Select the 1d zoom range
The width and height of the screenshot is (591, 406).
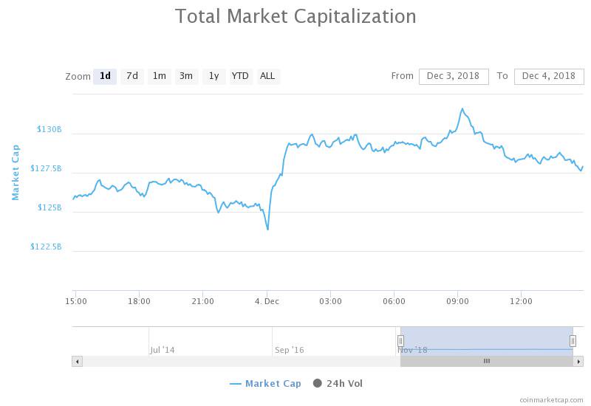[x=105, y=76]
